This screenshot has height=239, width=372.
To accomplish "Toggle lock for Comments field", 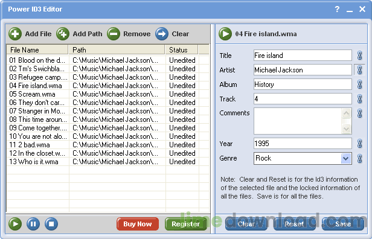I will 360,113.
